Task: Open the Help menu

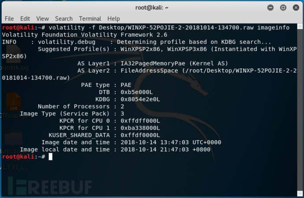Action: tap(114, 19)
